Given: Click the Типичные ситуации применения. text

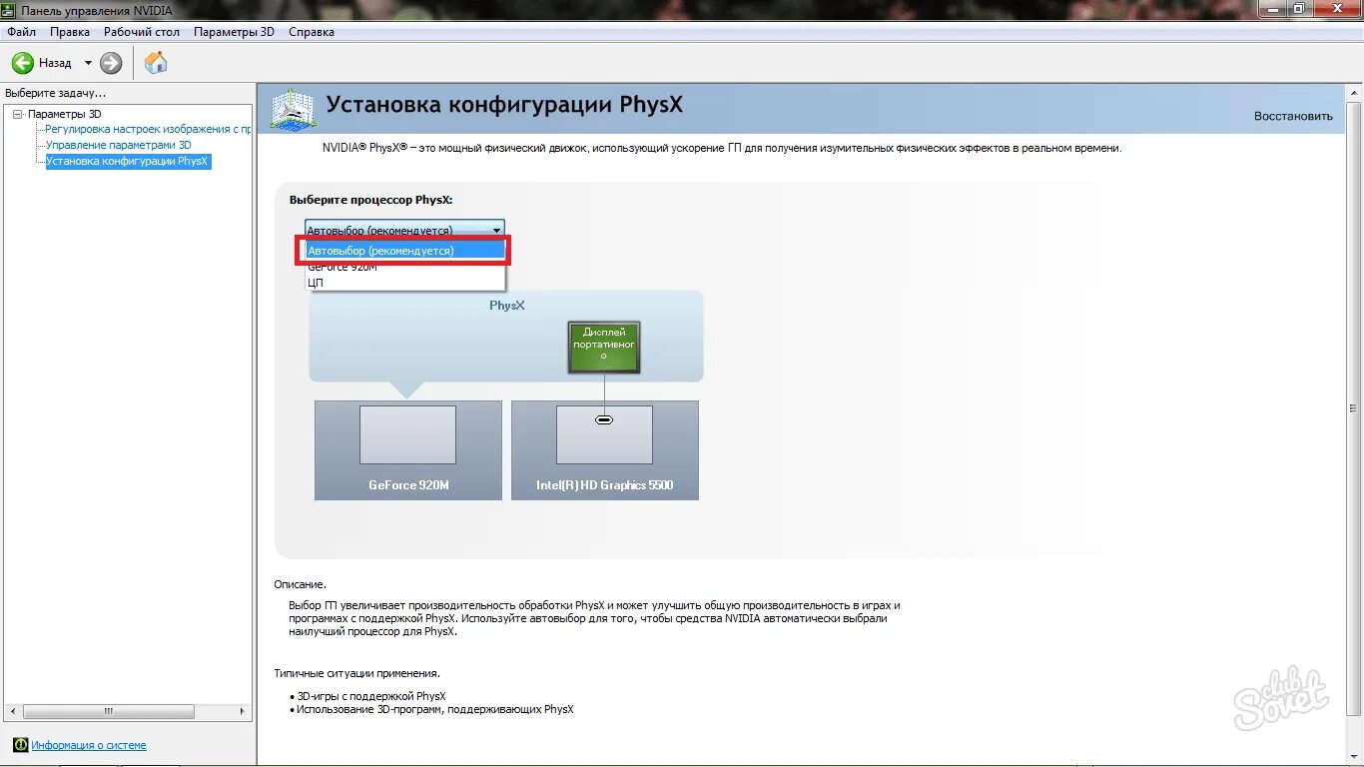Looking at the screenshot, I should [356, 673].
